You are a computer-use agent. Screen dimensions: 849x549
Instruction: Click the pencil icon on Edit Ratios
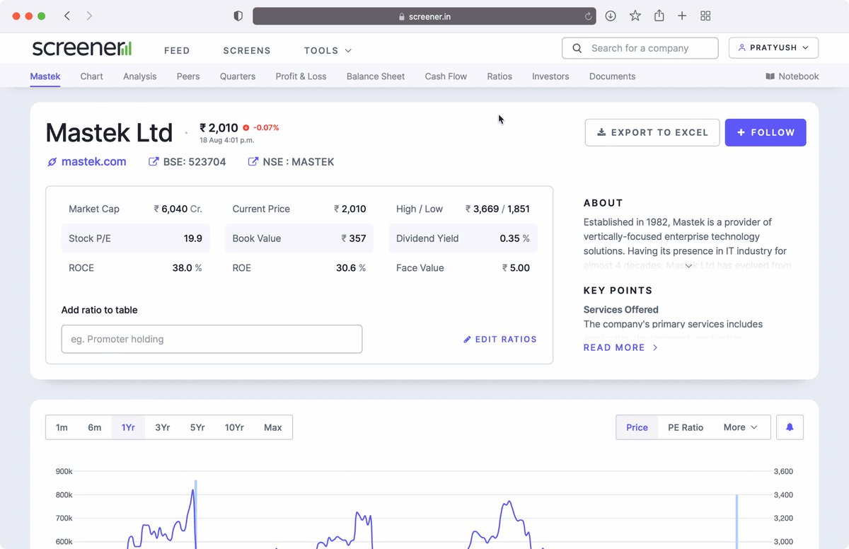pyautogui.click(x=467, y=340)
